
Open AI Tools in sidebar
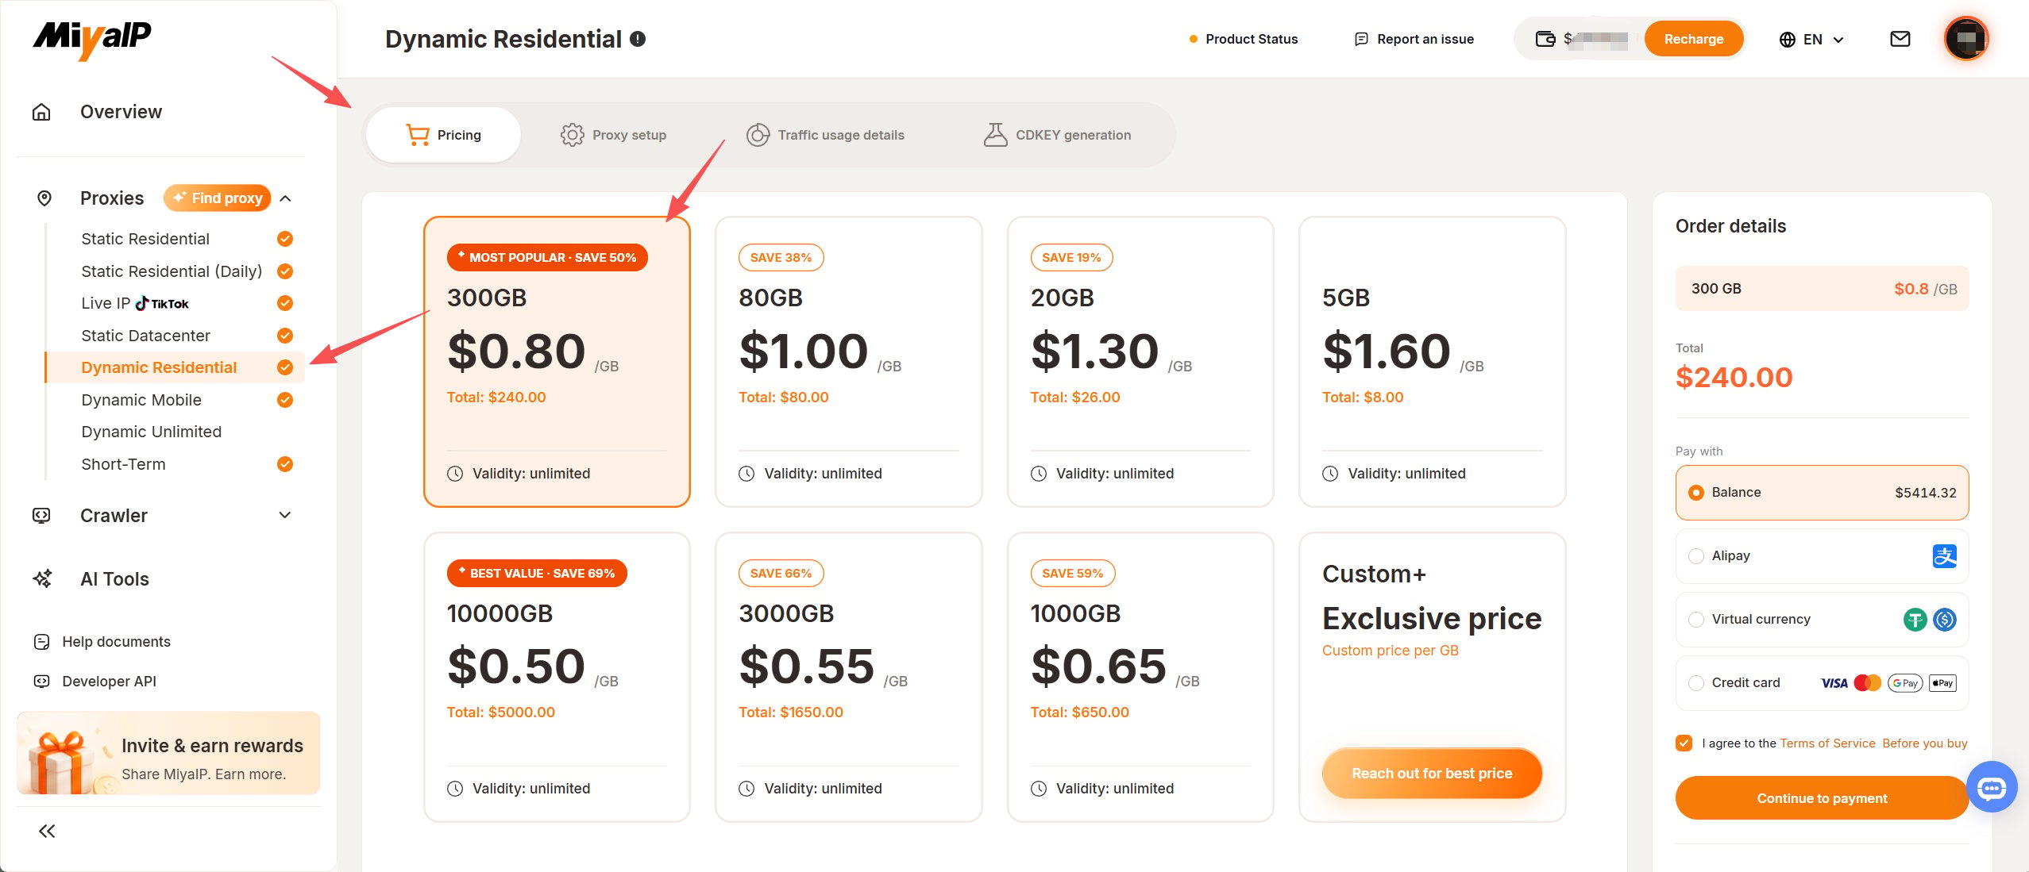pos(114,579)
